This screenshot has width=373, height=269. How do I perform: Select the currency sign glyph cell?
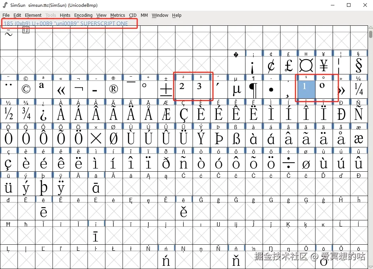click(307, 65)
